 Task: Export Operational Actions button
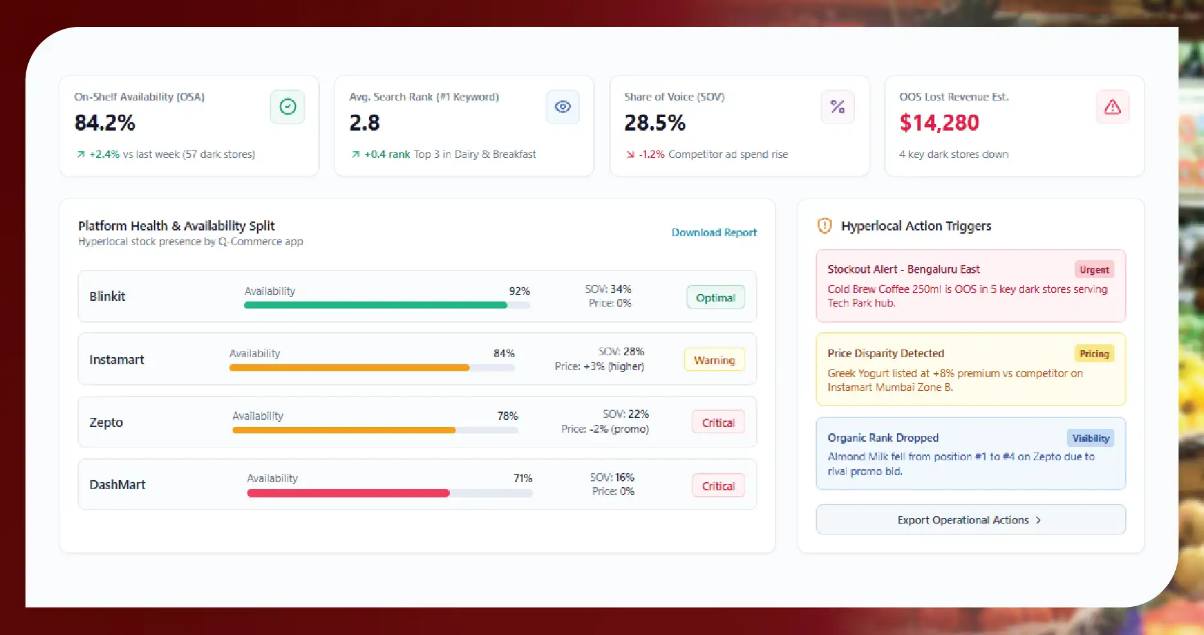coord(970,519)
